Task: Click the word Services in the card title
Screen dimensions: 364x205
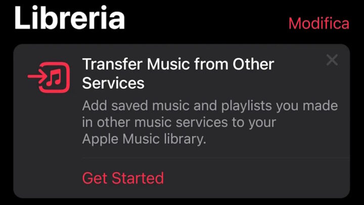Action: click(113, 83)
